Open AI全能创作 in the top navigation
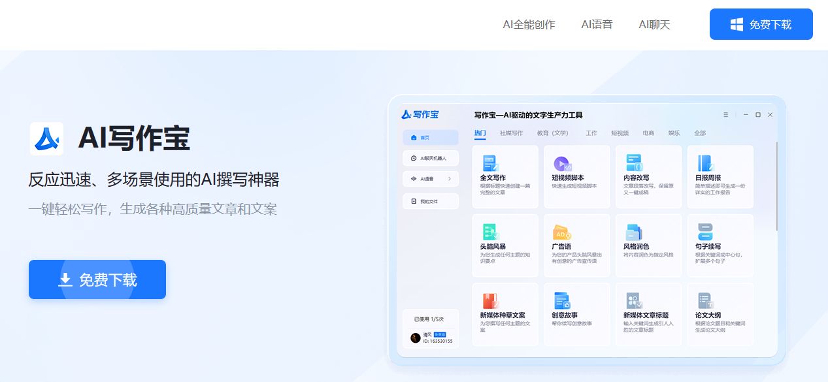 529,25
